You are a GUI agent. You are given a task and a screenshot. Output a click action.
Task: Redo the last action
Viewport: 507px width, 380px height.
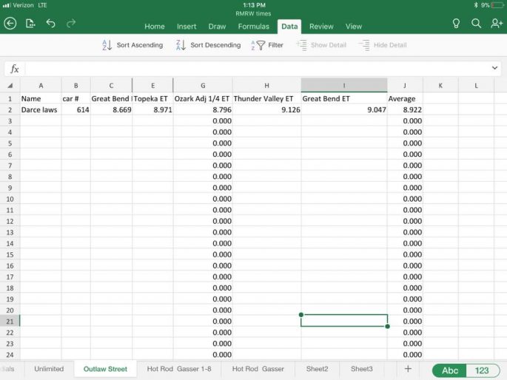pos(71,24)
